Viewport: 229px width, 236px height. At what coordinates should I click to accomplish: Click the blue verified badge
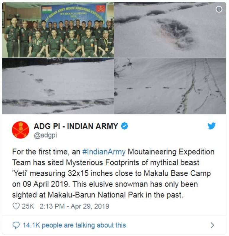125,126
